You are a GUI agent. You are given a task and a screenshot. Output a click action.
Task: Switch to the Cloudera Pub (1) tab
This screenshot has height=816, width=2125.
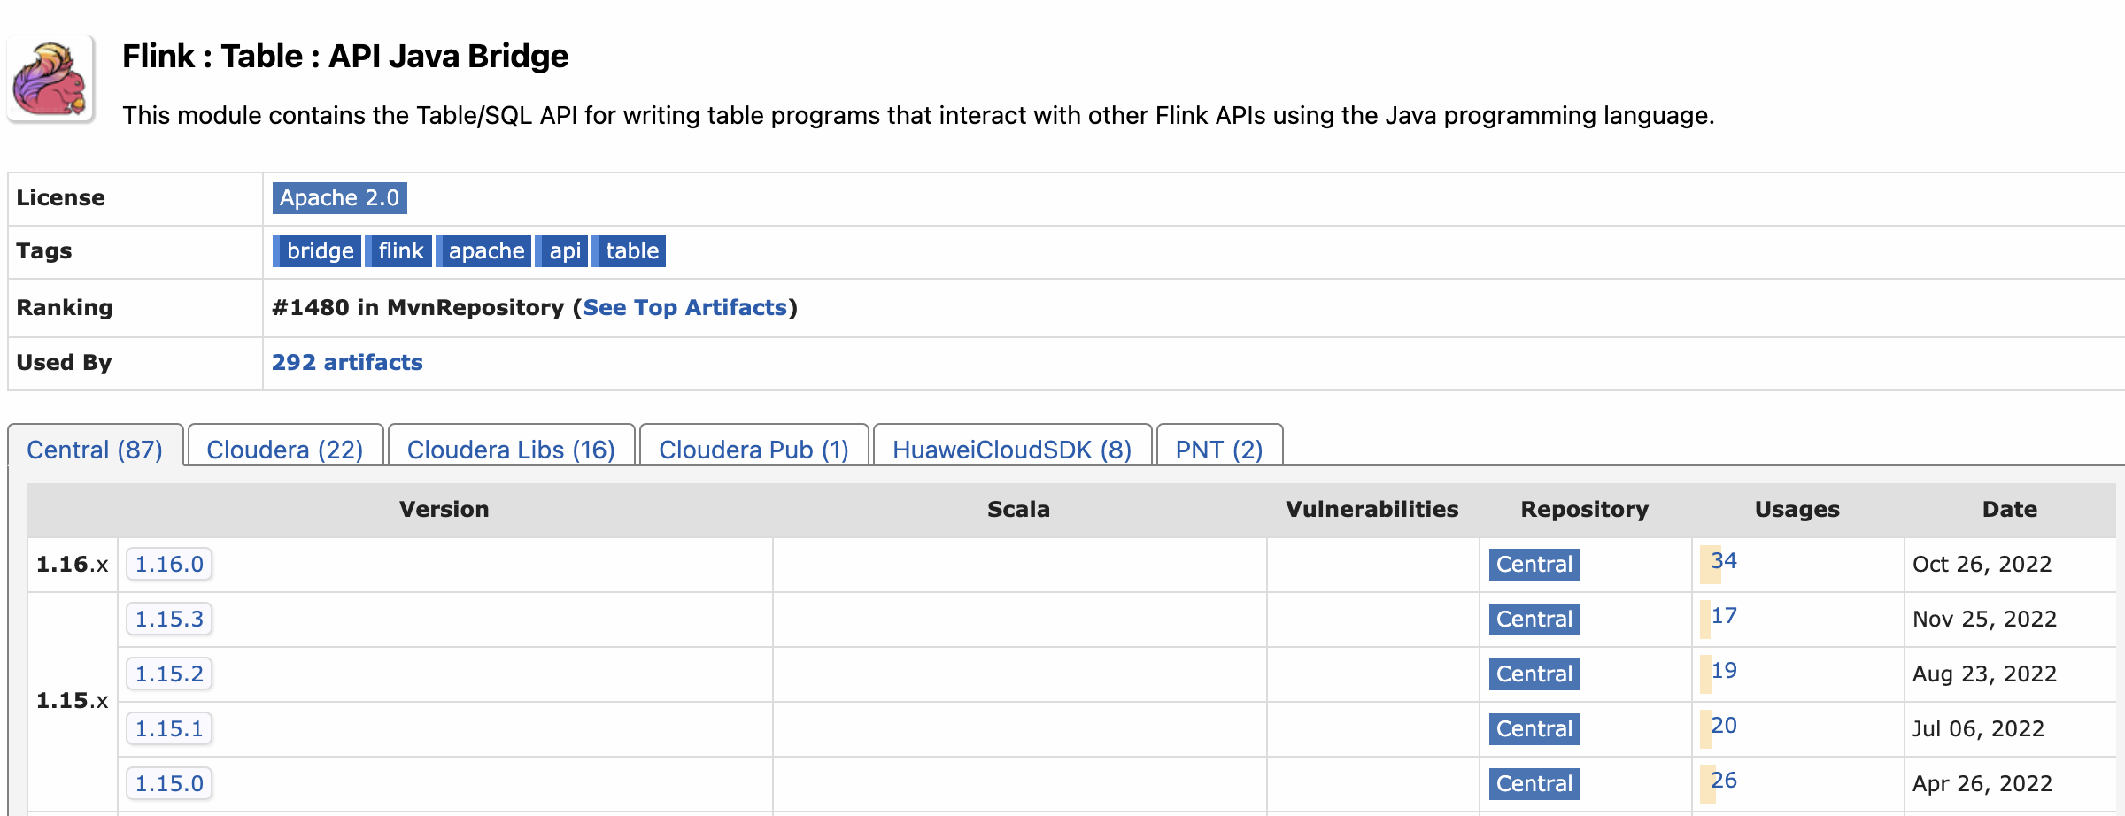coord(753,450)
